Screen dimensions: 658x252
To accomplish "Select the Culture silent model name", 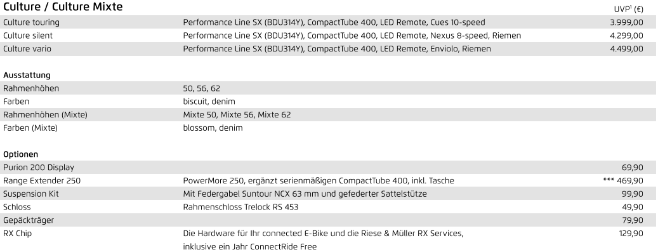I will pyautogui.click(x=28, y=36).
